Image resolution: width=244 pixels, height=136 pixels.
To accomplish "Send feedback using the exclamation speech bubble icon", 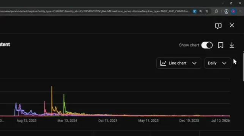I will 218,26.
